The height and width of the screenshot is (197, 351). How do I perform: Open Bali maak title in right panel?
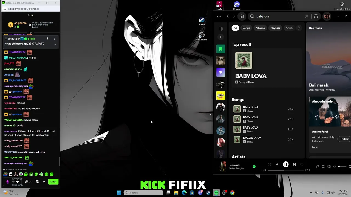319,85
